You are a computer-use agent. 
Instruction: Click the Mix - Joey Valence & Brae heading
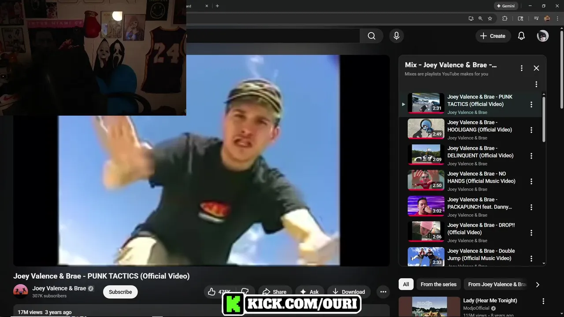tap(451, 65)
